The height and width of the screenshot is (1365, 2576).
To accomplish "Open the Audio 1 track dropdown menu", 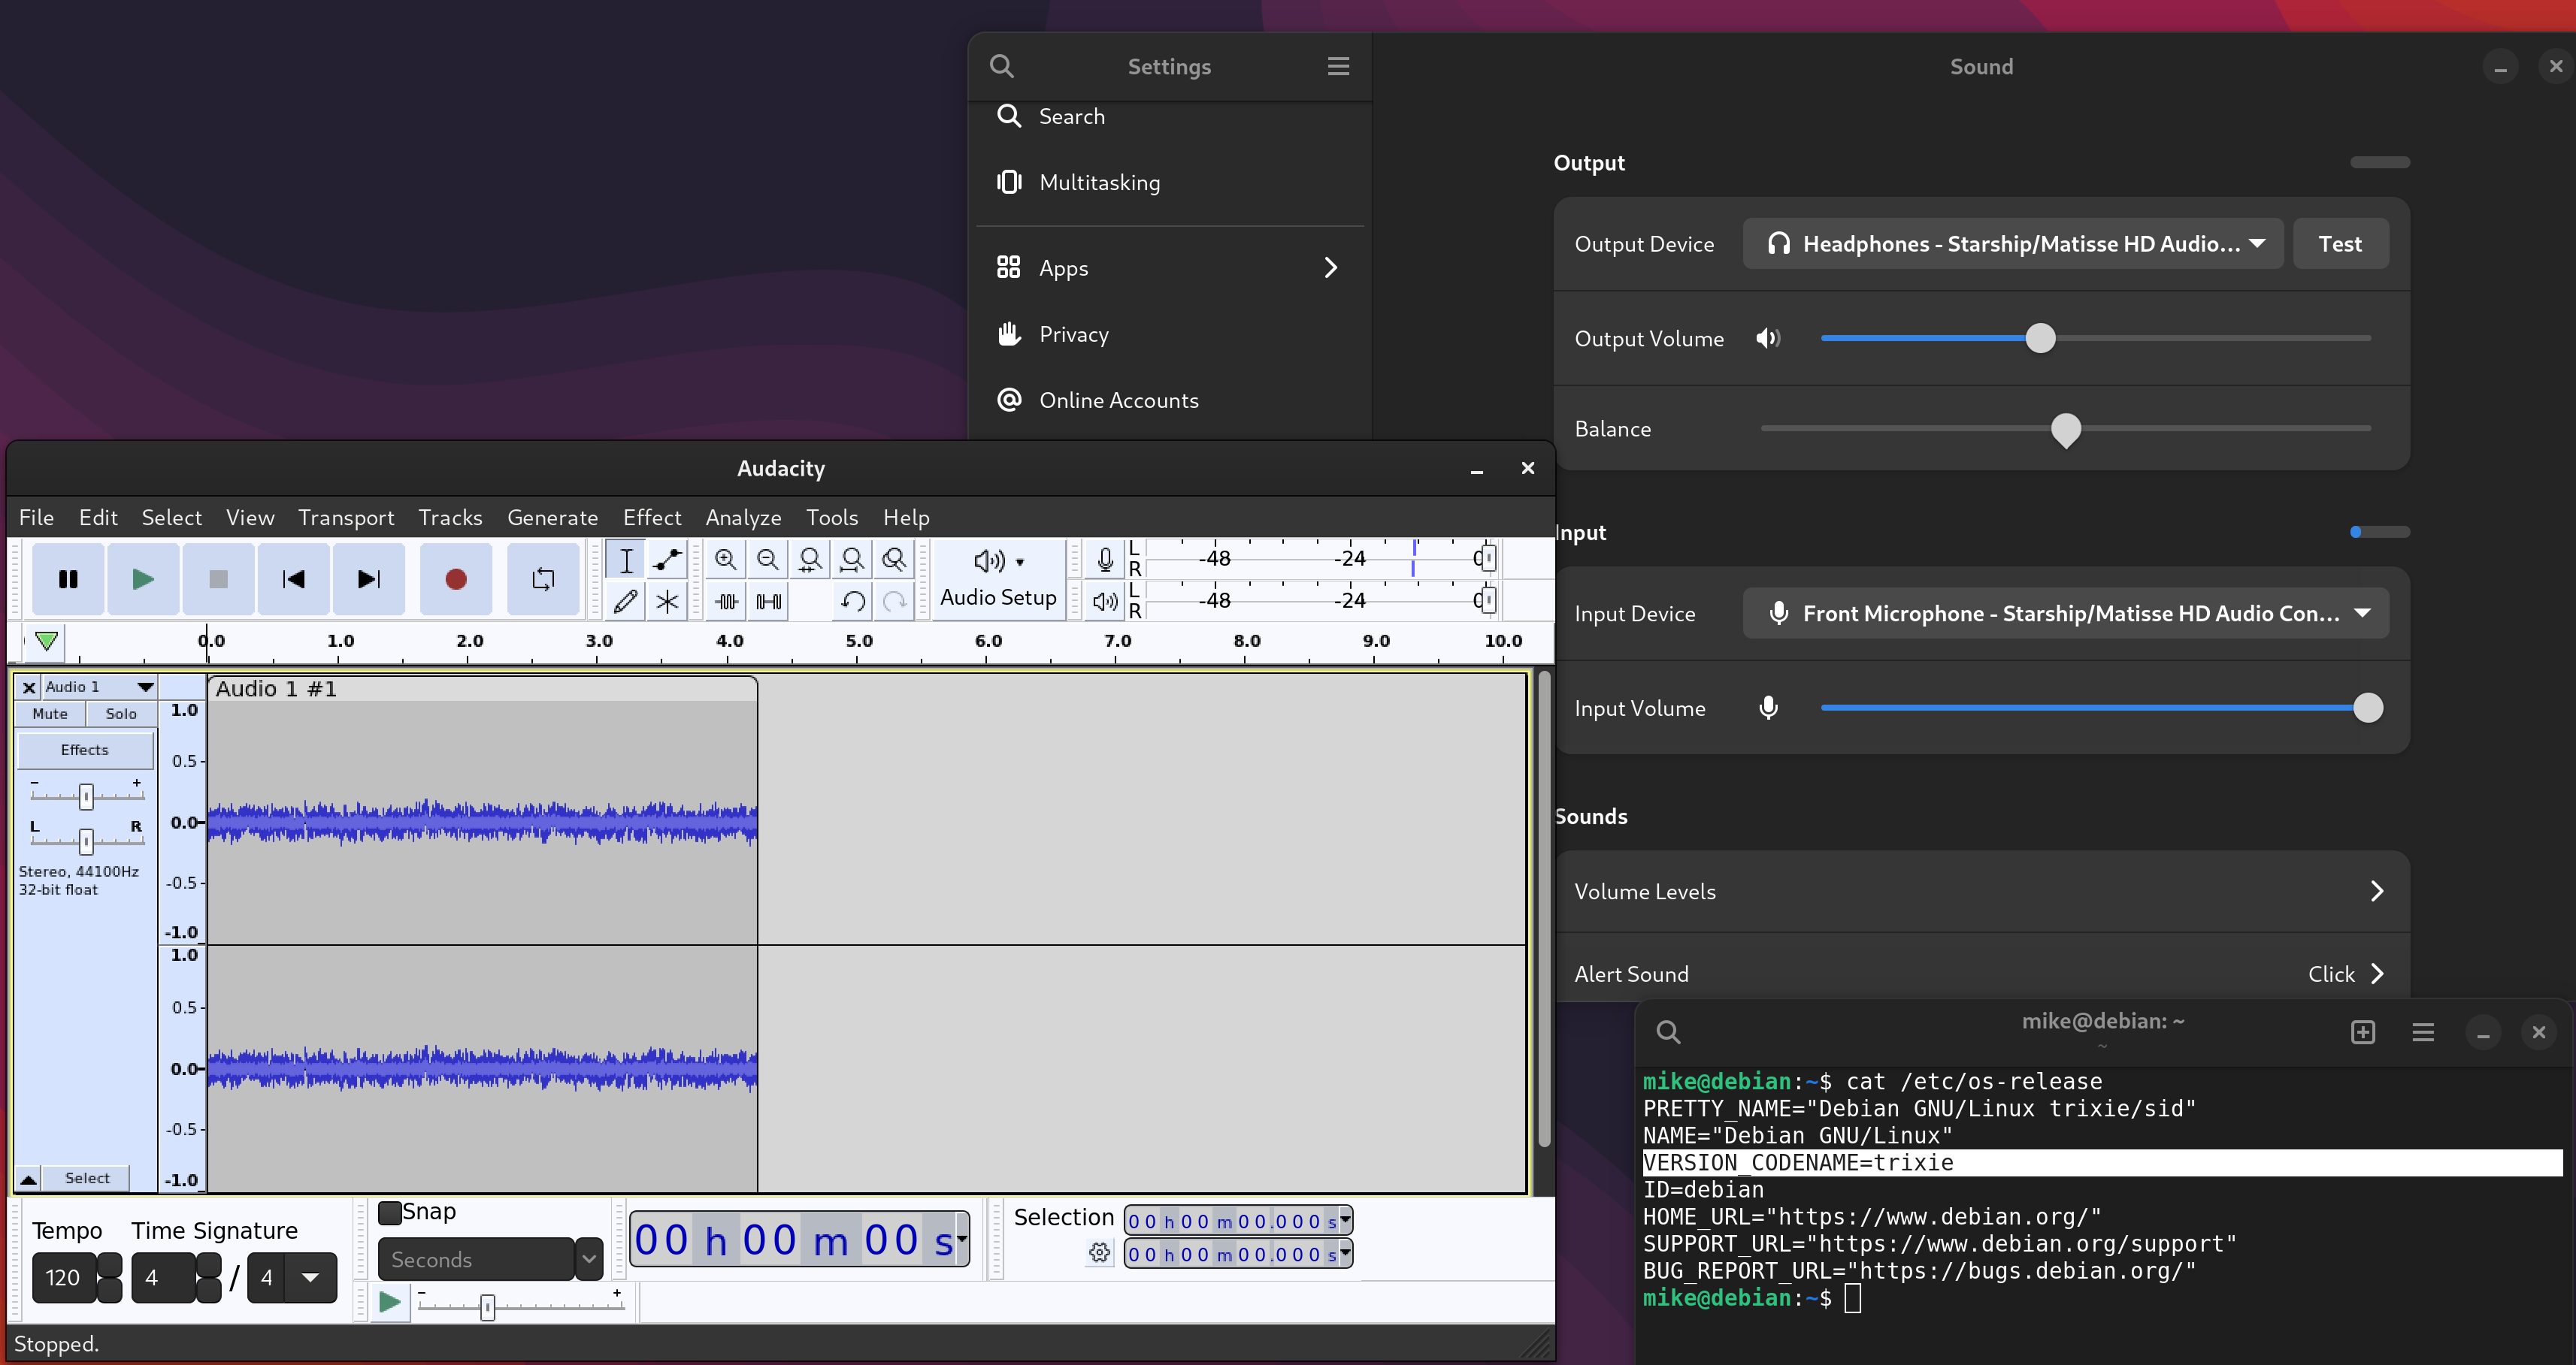I will [x=99, y=687].
